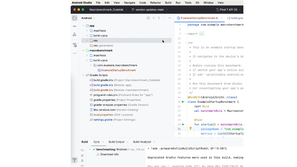Open the Commit tool window icon
The width and height of the screenshot is (297, 167).
pyautogui.click(x=75, y=26)
